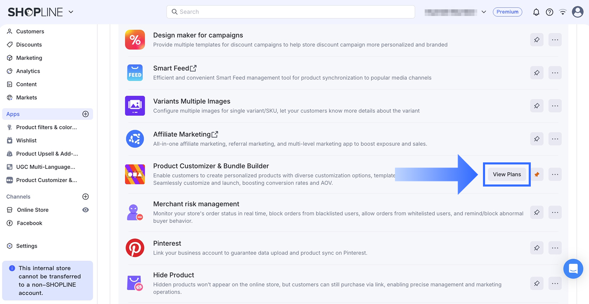Pin the Pinterest app
This screenshot has height=304, width=589.
[x=537, y=248]
